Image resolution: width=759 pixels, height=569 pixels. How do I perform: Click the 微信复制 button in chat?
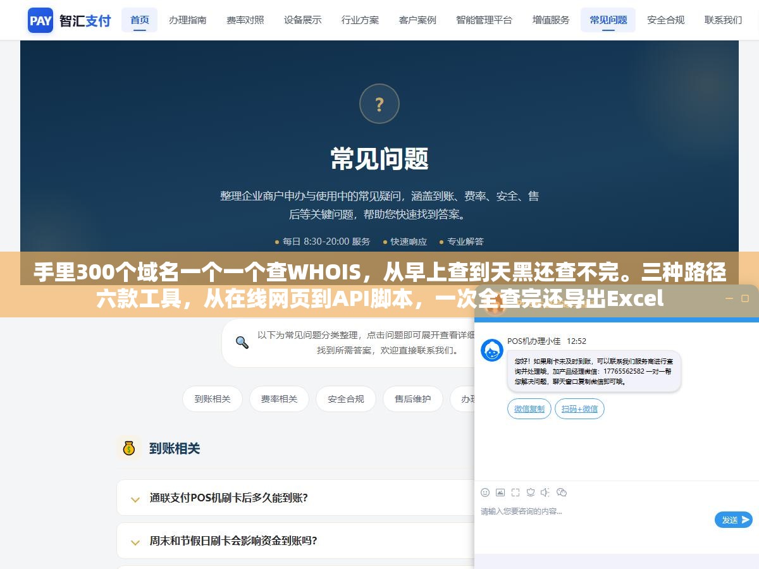pyautogui.click(x=529, y=409)
